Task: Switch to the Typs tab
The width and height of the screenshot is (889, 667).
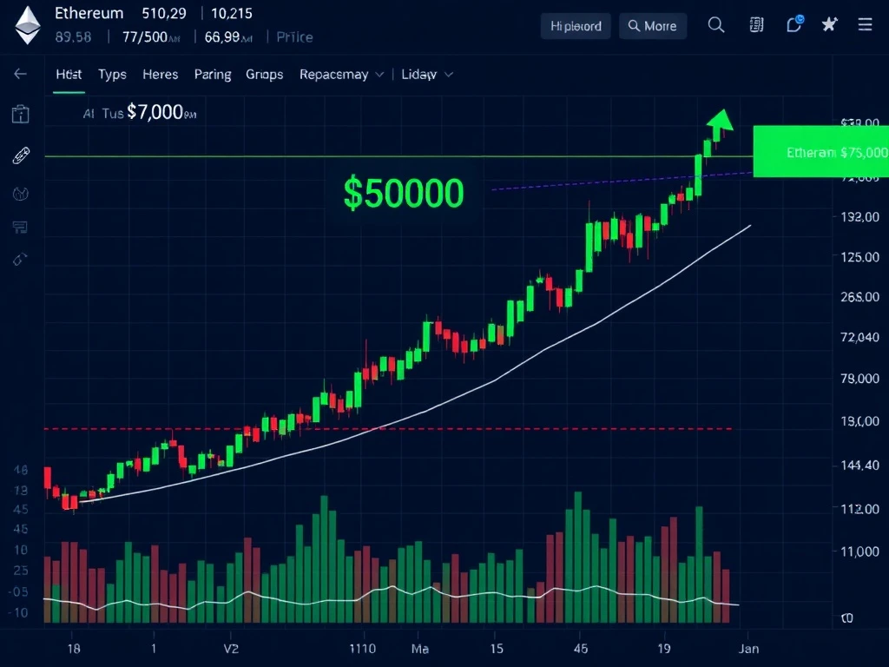Action: tap(112, 75)
